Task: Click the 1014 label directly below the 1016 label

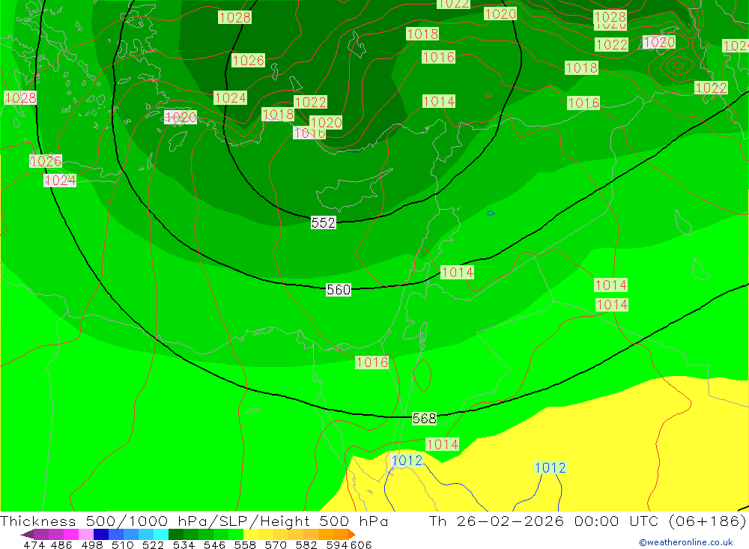Action: click(x=439, y=101)
